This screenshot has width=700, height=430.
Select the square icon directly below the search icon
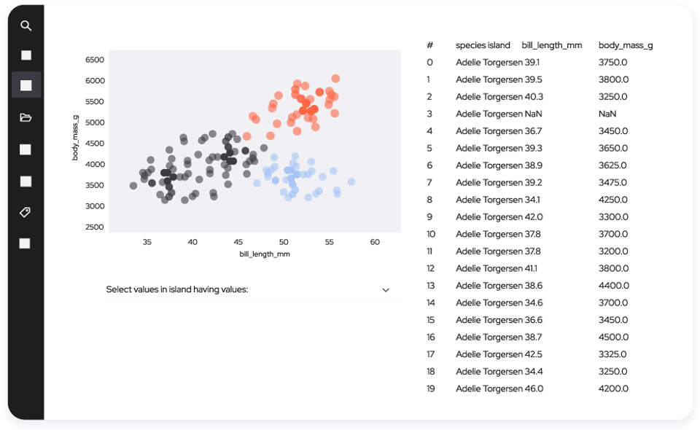point(26,55)
